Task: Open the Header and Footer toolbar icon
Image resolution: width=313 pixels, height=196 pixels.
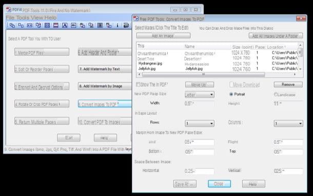Action: click(56, 25)
